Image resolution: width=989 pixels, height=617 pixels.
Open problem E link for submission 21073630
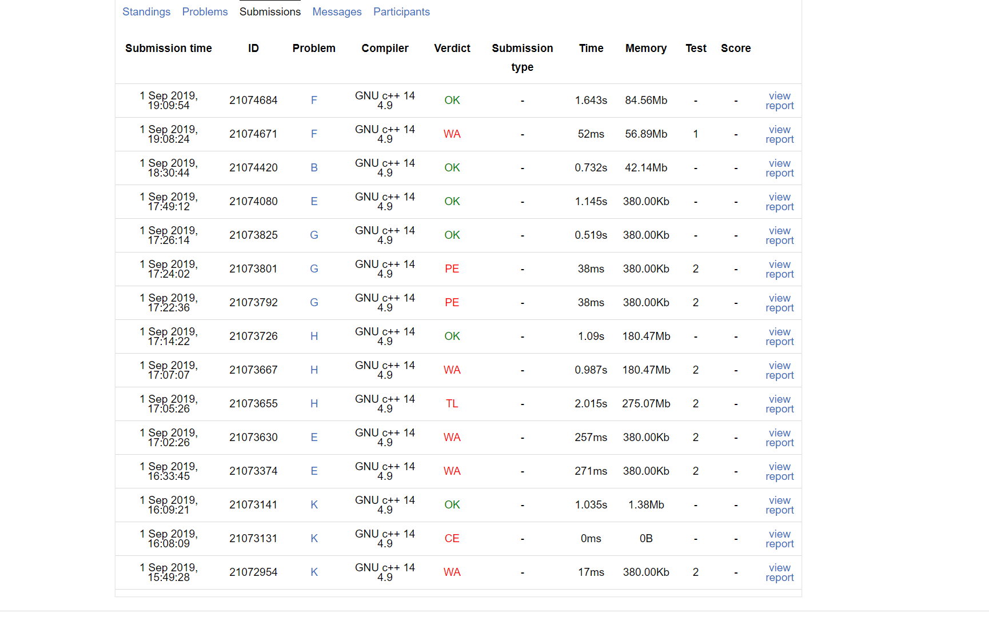click(x=314, y=438)
